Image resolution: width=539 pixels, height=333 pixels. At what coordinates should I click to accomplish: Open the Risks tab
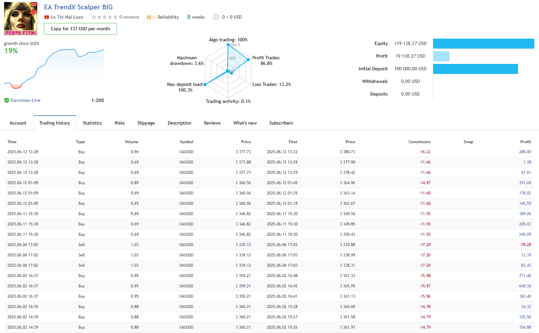[120, 123]
